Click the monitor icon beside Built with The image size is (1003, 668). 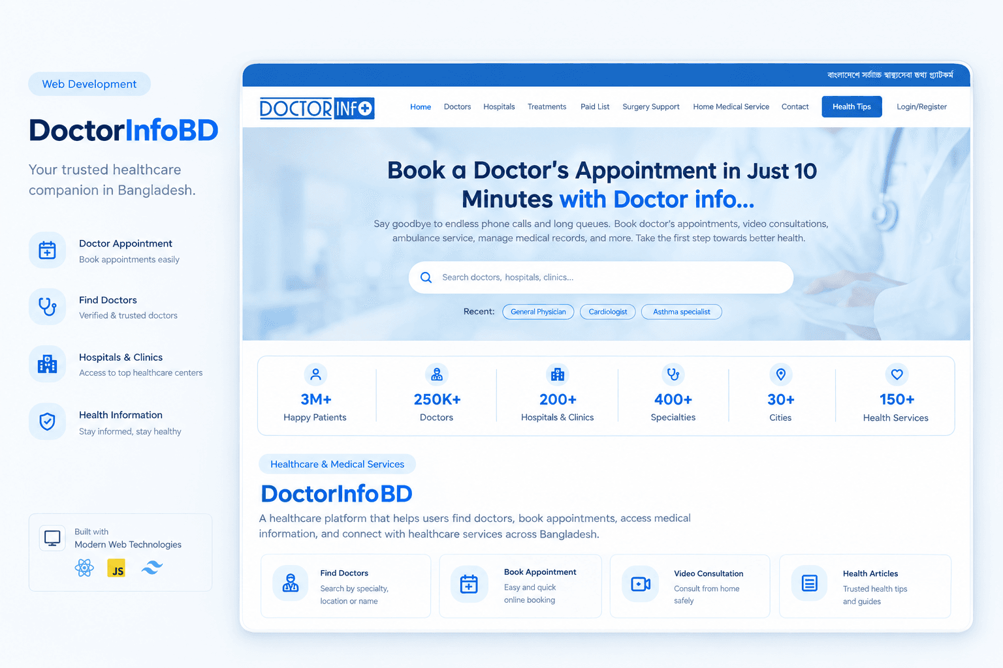[52, 538]
